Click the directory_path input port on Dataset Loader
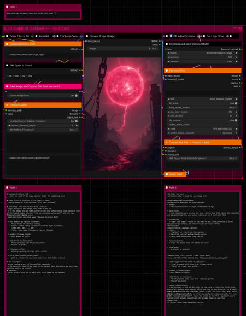This screenshot has height=316, width=246. tap(6, 110)
